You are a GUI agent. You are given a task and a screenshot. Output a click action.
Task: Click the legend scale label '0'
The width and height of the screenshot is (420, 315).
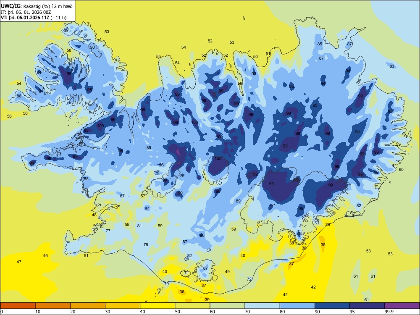click(x=2, y=312)
